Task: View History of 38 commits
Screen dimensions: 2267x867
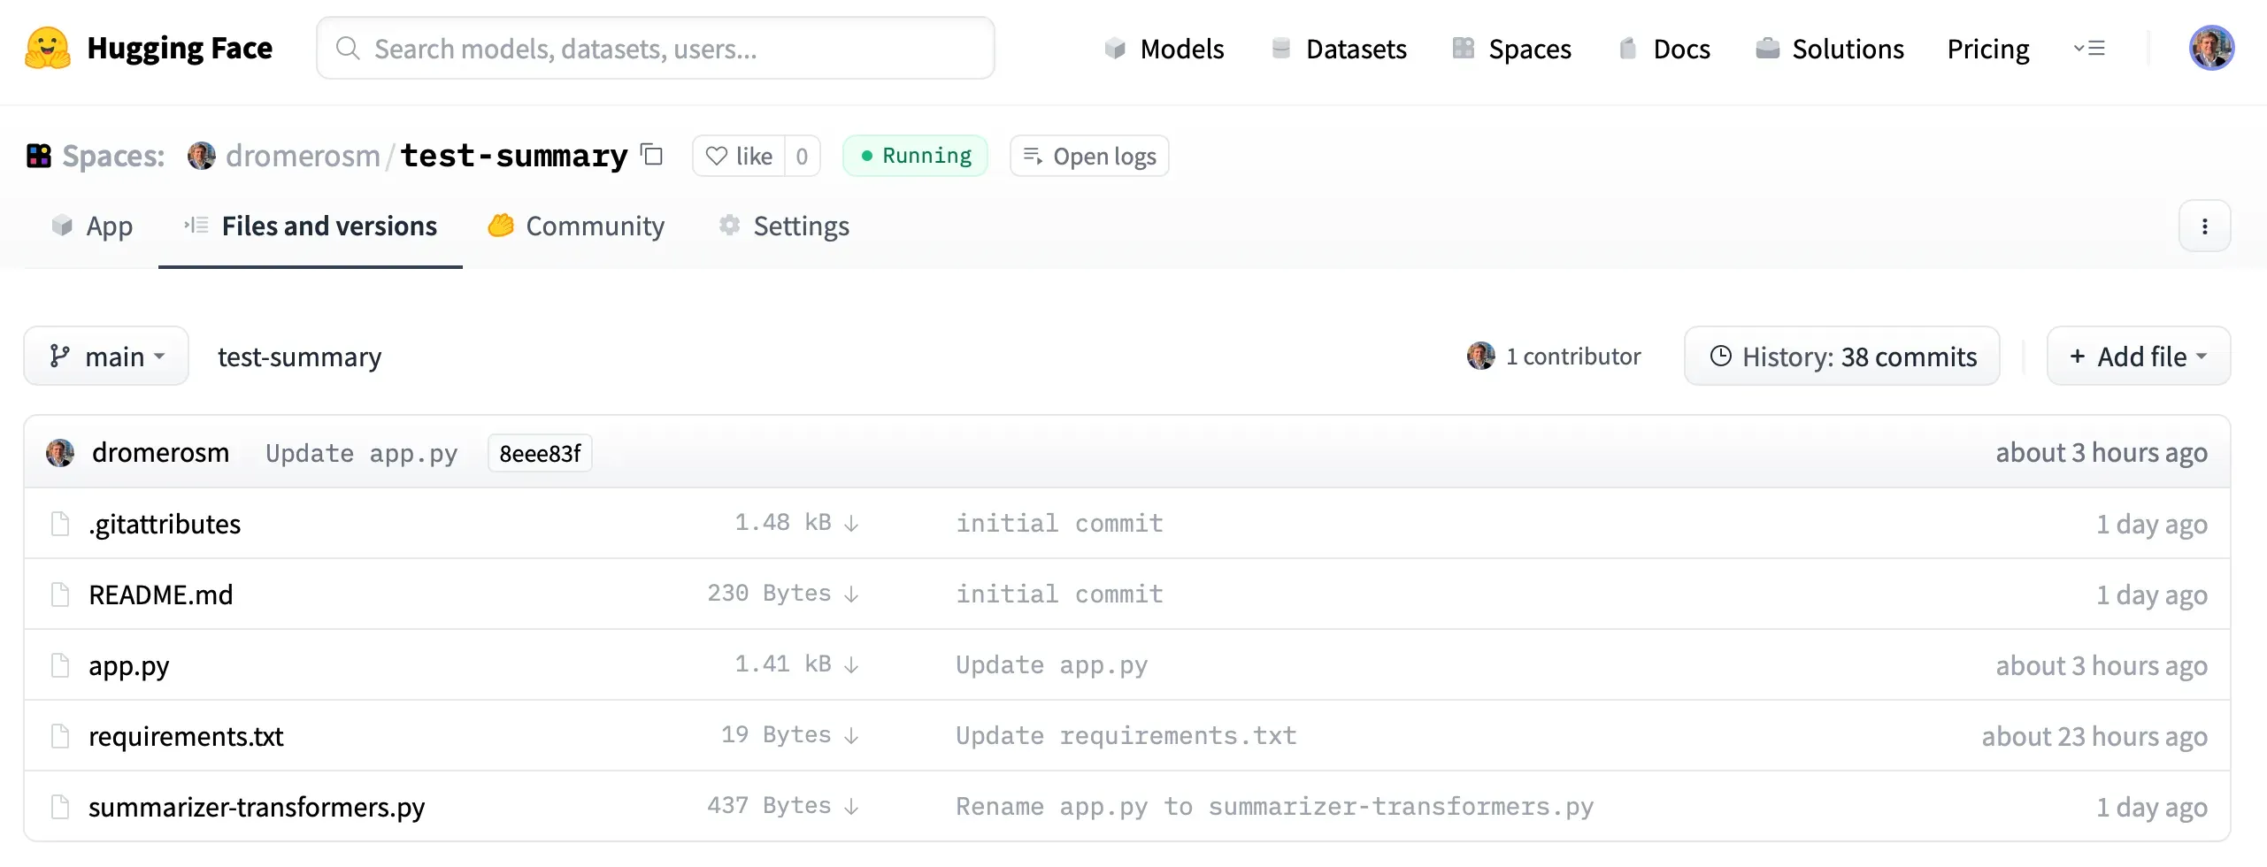Action: coord(1841,357)
